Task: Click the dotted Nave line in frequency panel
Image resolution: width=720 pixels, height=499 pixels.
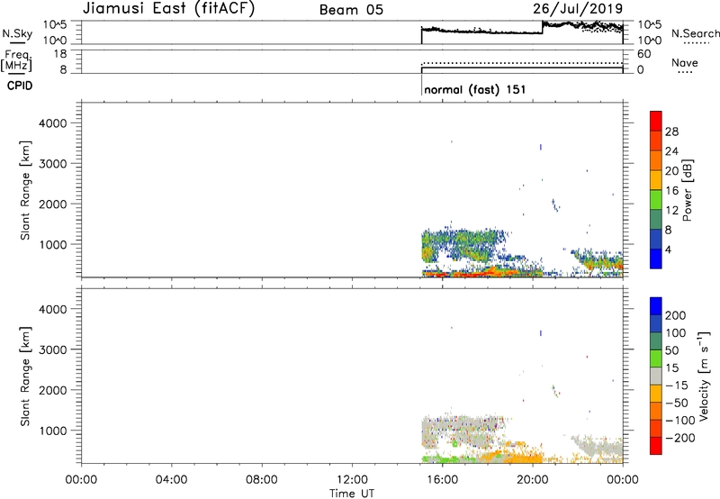Action: pos(522,63)
